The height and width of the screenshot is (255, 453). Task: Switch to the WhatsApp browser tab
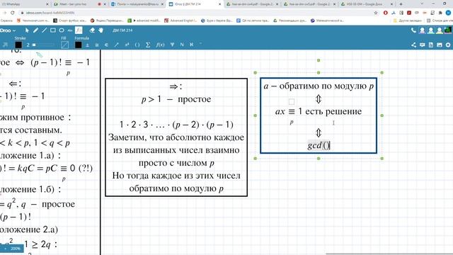(x=25, y=4)
